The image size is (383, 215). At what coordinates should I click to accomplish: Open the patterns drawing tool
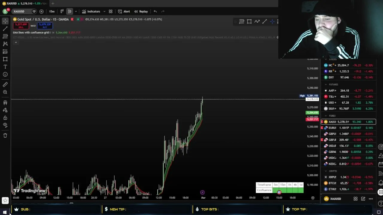click(x=5, y=44)
